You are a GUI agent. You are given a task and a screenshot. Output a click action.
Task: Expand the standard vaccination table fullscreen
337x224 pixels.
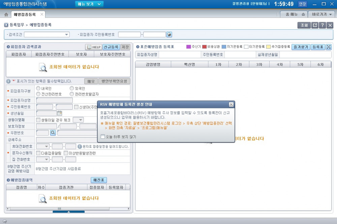(x=329, y=47)
